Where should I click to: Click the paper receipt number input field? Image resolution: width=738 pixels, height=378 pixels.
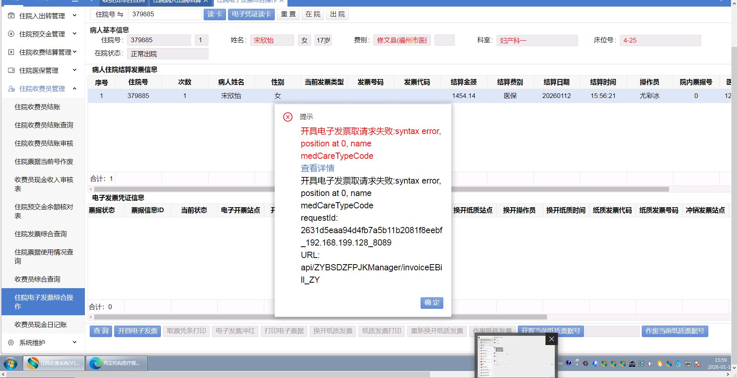612,331
